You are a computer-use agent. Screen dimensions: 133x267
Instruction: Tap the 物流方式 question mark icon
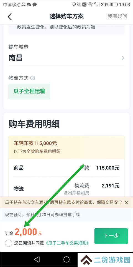(33, 78)
